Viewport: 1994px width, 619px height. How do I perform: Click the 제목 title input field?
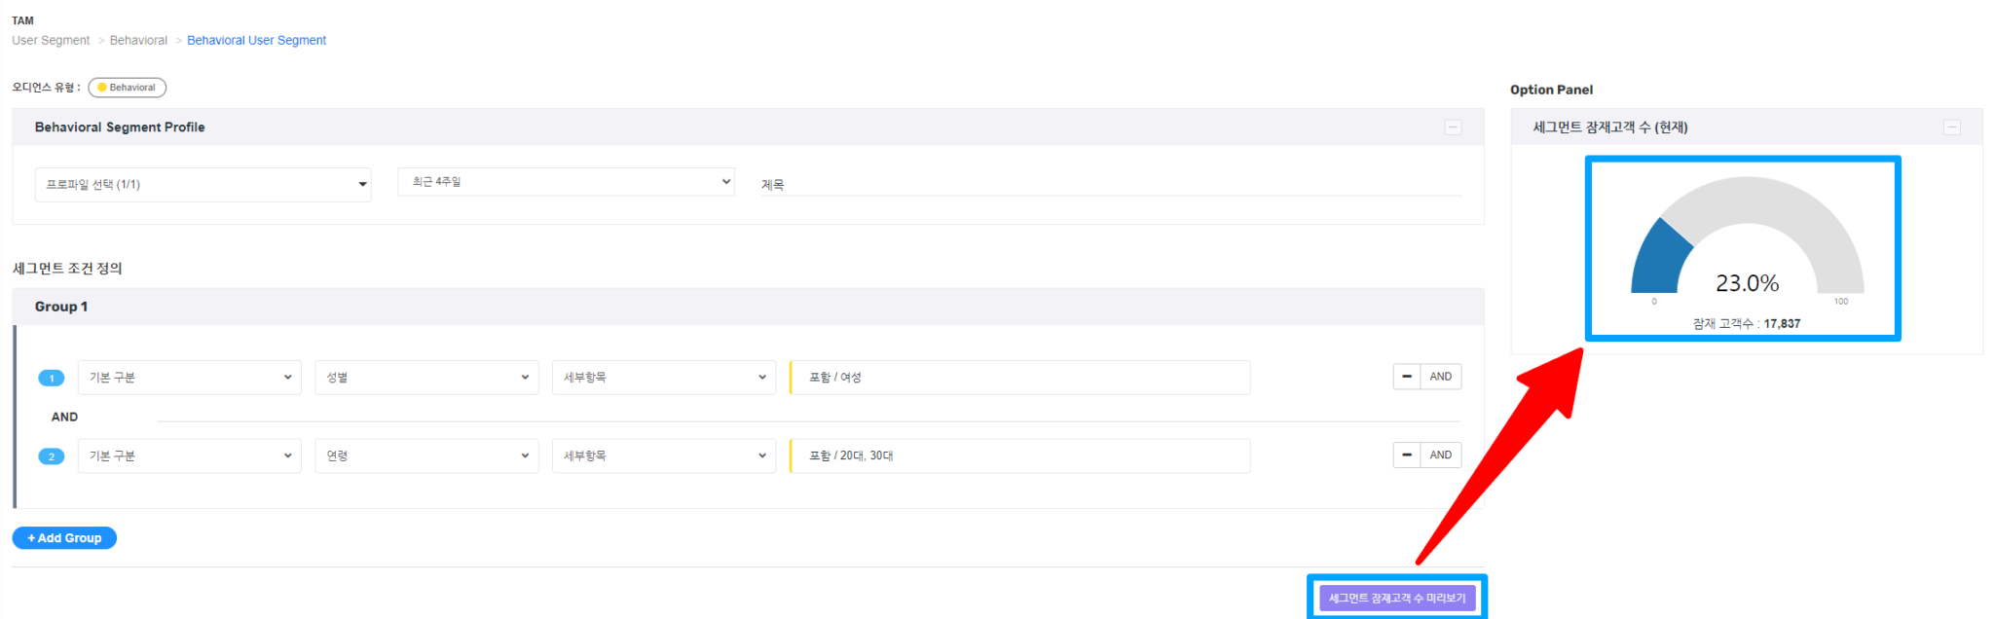pos(1110,184)
